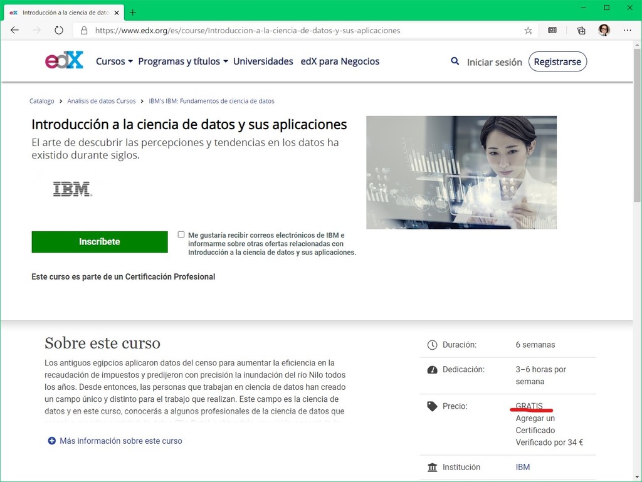
Task: Open the edX search icon
Action: (x=455, y=61)
